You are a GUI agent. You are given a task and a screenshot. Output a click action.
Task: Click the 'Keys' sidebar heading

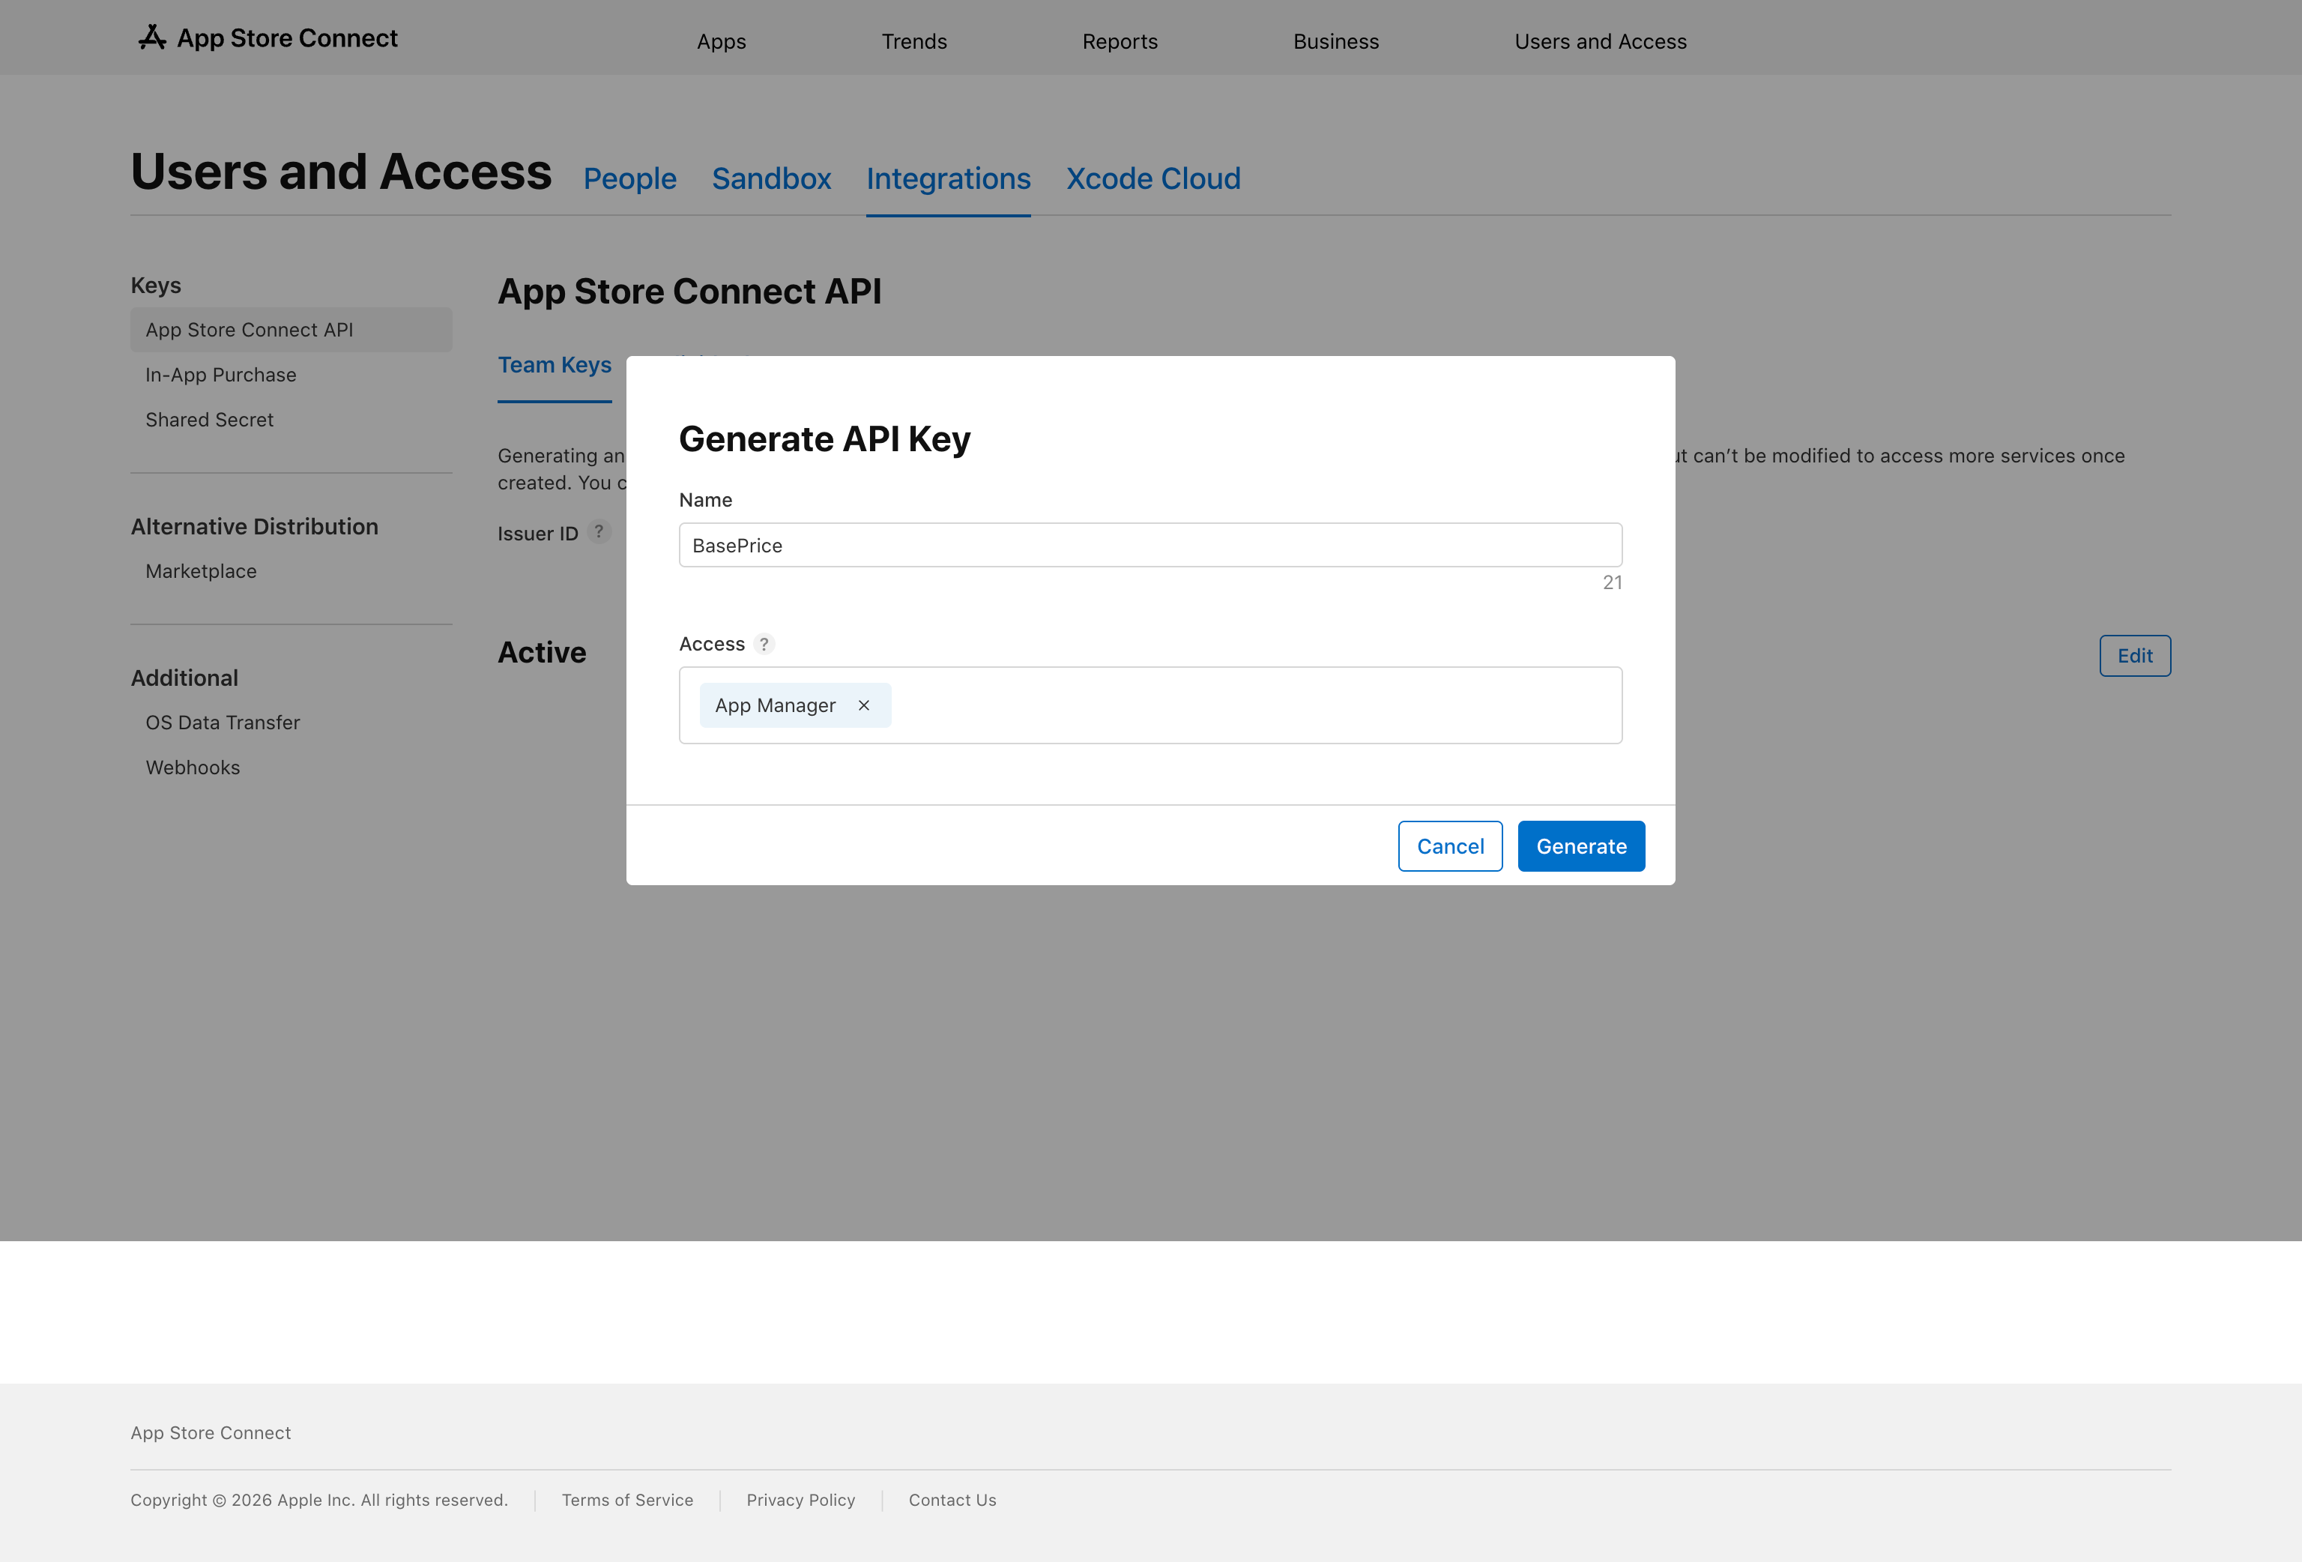tap(156, 286)
